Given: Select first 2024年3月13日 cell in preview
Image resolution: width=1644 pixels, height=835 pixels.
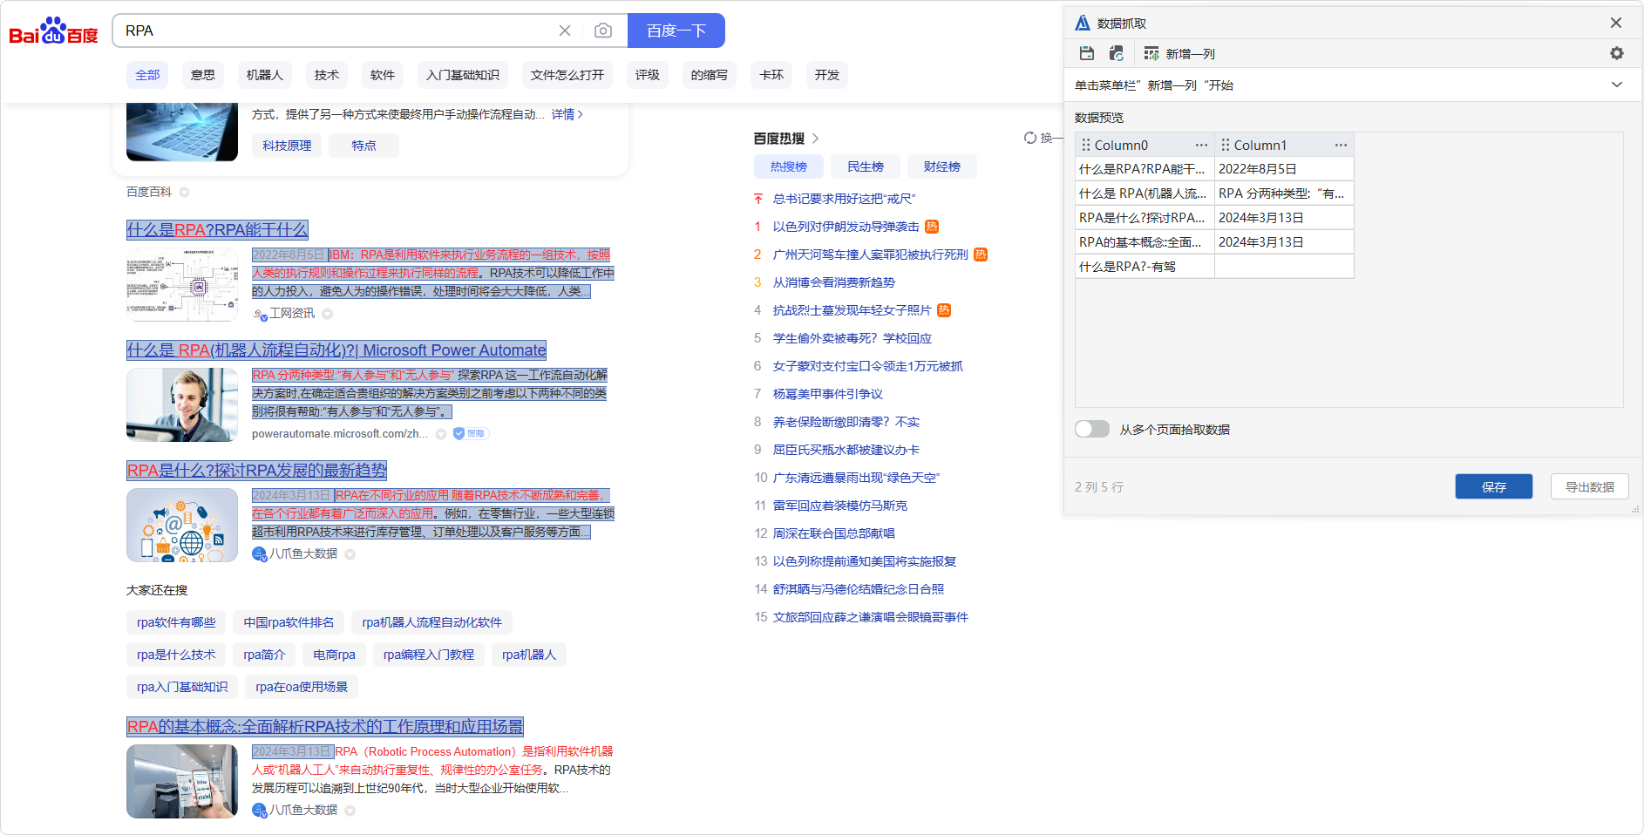Looking at the screenshot, I should point(1284,218).
